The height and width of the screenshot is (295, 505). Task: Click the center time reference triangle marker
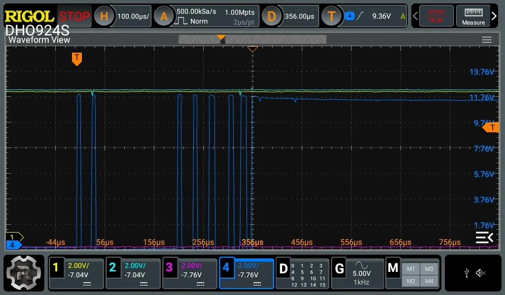click(252, 49)
